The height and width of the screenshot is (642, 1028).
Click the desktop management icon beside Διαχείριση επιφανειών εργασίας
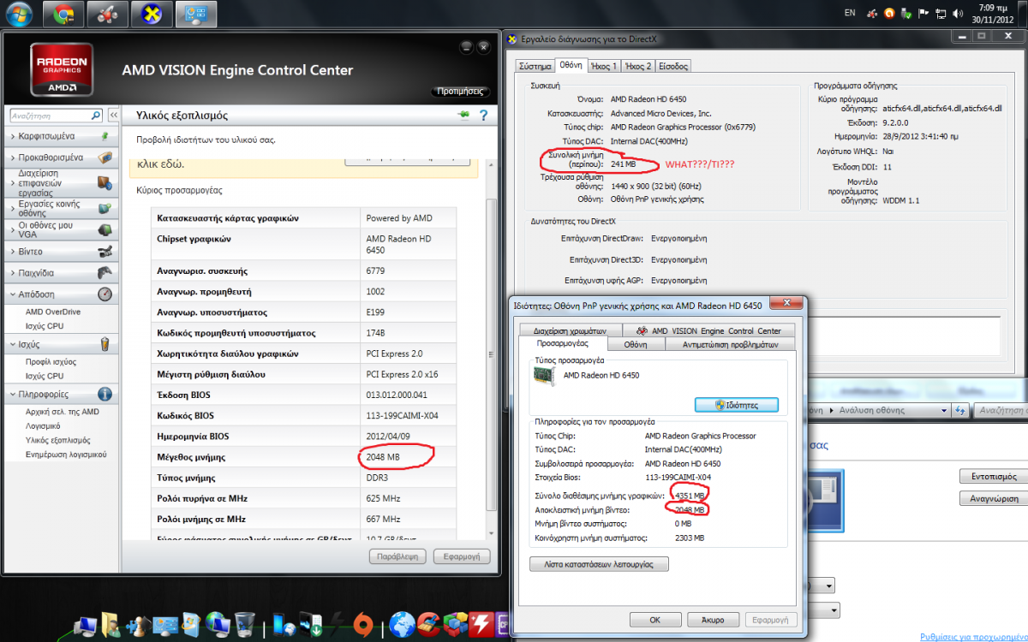click(x=105, y=182)
